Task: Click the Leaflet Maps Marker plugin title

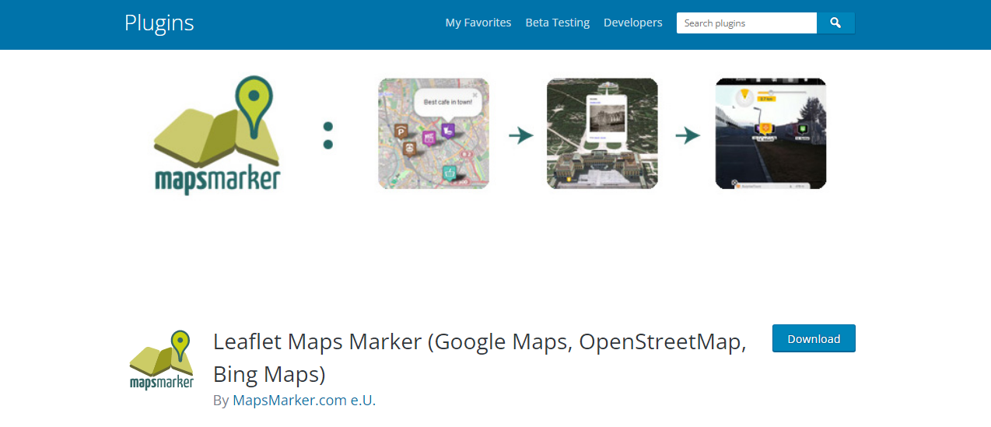Action: (480, 358)
